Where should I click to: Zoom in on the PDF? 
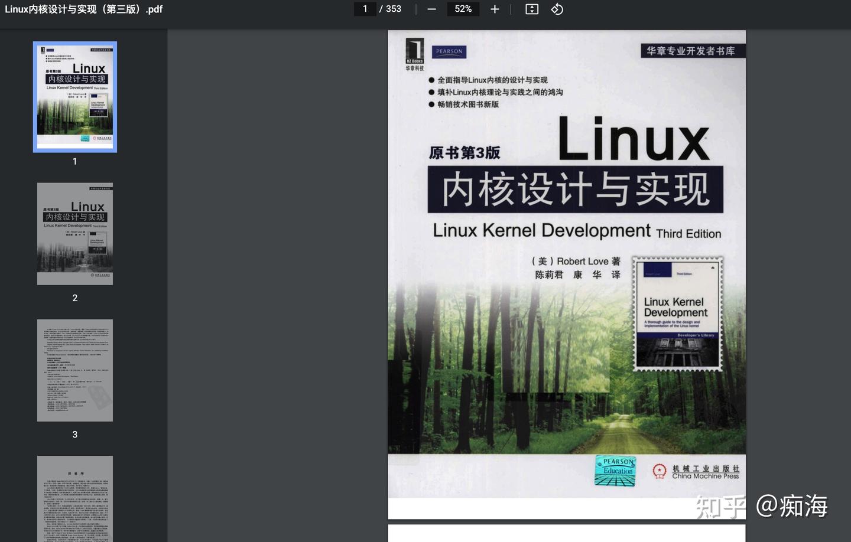[x=495, y=9]
